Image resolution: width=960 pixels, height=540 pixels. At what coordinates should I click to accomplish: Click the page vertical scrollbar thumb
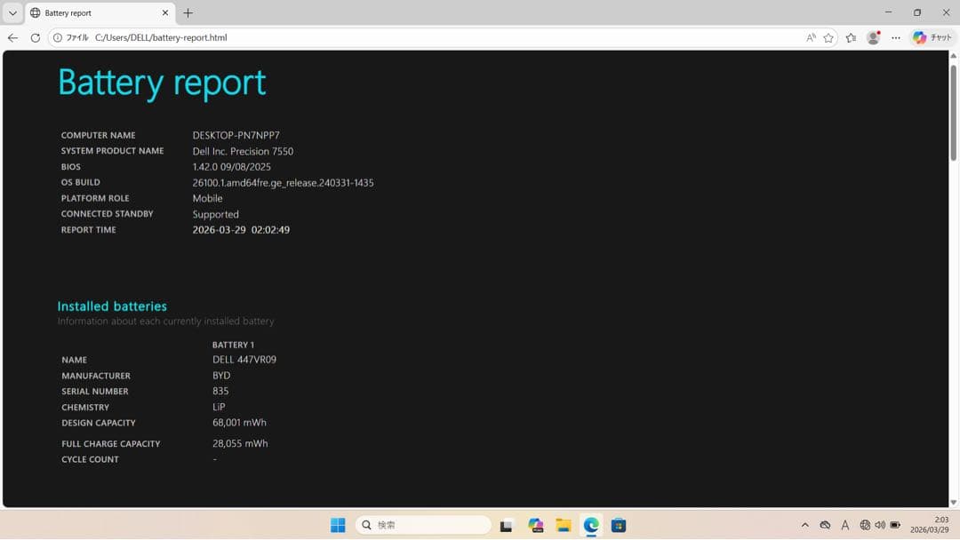pyautogui.click(x=953, y=113)
